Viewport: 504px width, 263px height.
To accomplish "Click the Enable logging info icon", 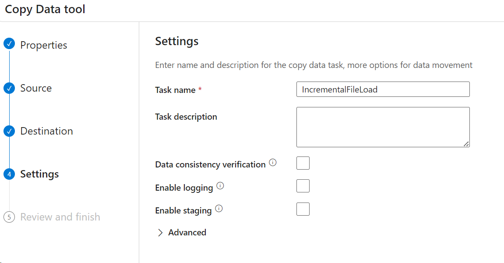I will [220, 186].
